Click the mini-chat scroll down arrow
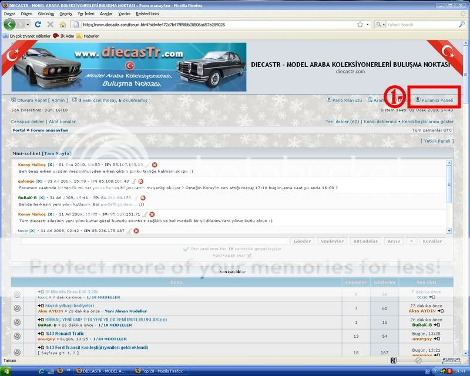Viewport: 470px width, 376px height. click(x=449, y=231)
